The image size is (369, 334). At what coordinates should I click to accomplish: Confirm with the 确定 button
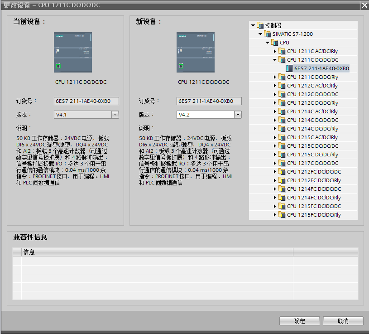(x=300, y=321)
